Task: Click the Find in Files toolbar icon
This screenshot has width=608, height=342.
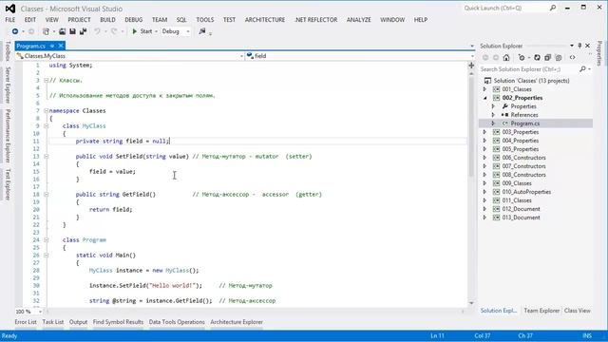Action: click(x=202, y=31)
